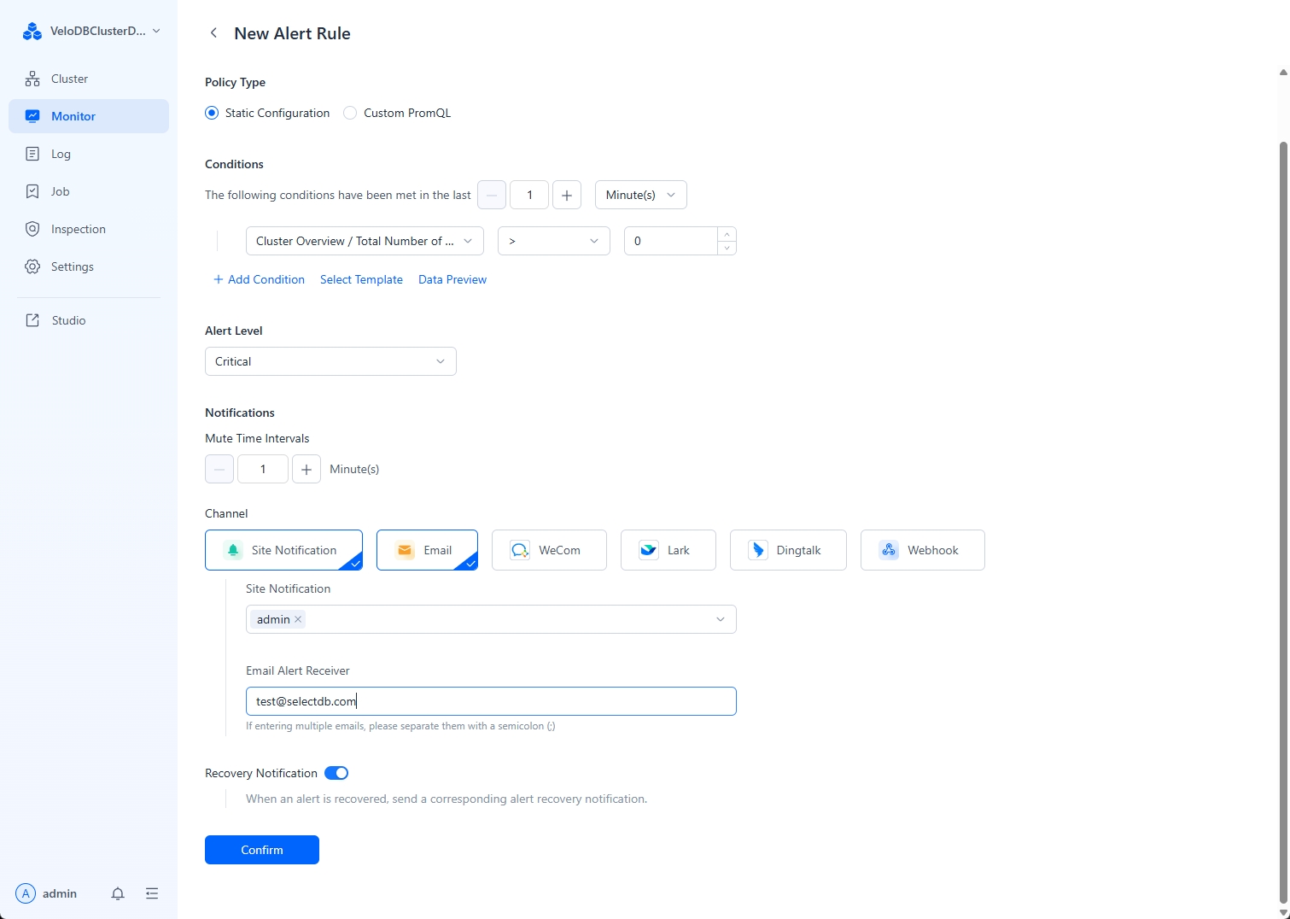
Task: Open the notification bell at bottom left
Action: click(x=117, y=893)
